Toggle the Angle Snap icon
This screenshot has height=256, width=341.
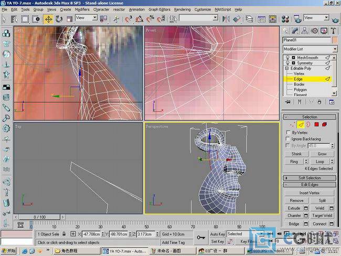(139, 19)
